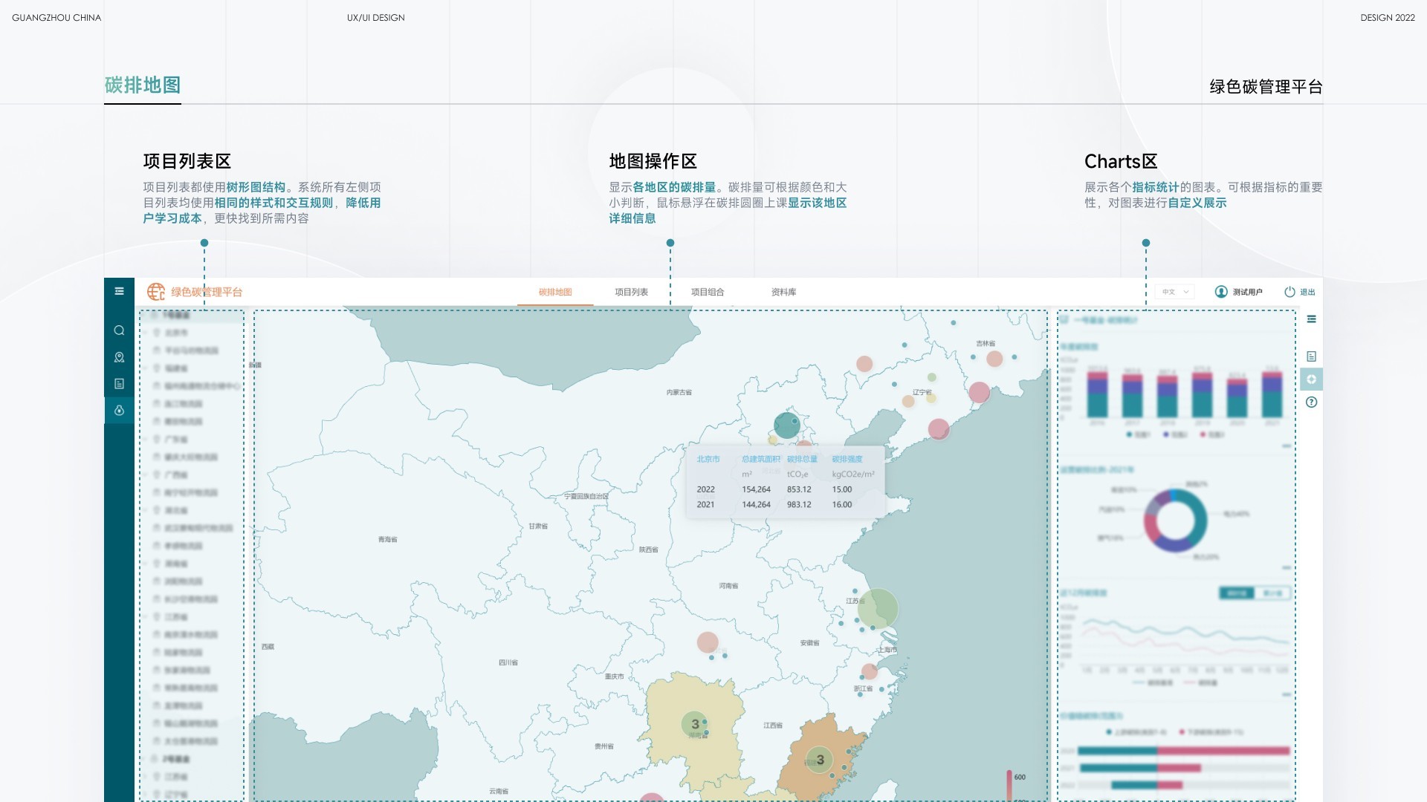Switch to the right line chart toggle option
This screenshot has width=1427, height=802.
point(1272,593)
